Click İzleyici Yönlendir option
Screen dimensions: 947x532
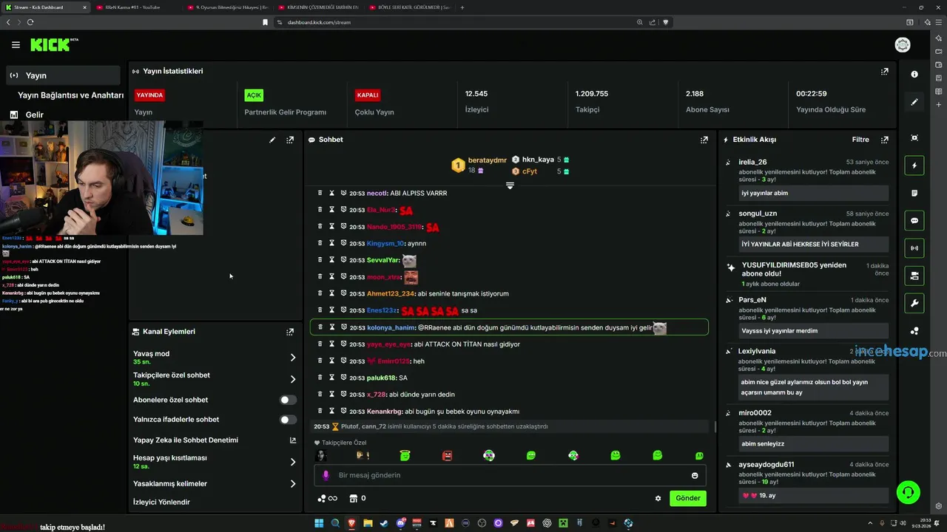[161, 502]
